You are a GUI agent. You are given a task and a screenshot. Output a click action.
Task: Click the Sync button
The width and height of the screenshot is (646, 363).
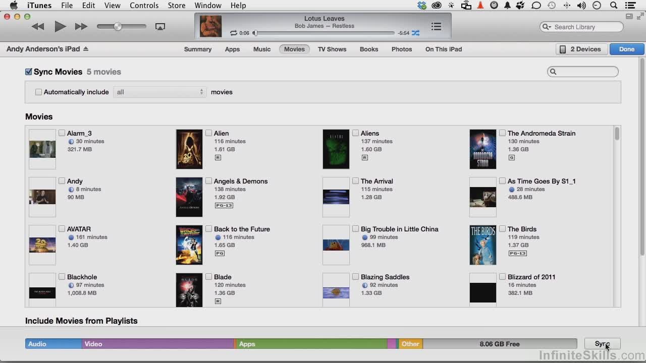(602, 344)
